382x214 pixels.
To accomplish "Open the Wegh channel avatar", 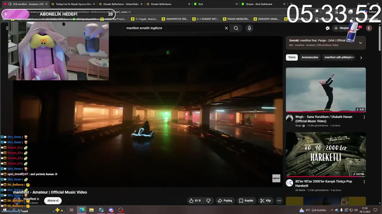I will coord(289,118).
